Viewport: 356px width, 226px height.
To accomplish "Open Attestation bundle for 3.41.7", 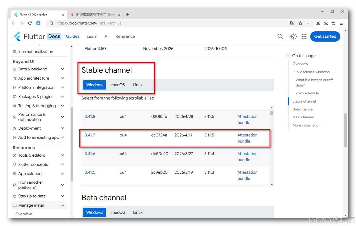I will (247, 138).
